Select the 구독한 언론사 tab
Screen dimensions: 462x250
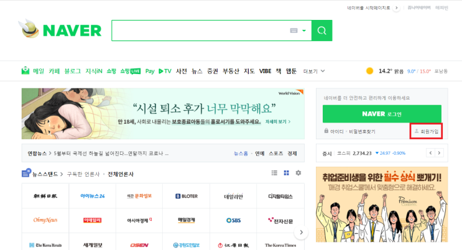tap(83, 174)
